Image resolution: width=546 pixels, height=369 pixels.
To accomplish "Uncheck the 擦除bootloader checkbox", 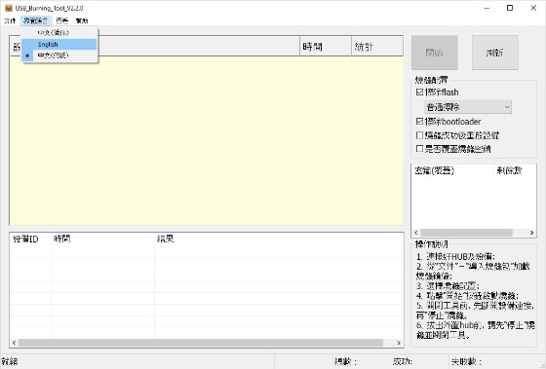I will [419, 122].
